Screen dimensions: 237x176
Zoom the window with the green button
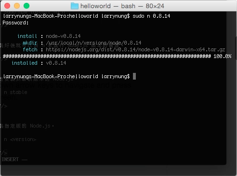pos(26,6)
